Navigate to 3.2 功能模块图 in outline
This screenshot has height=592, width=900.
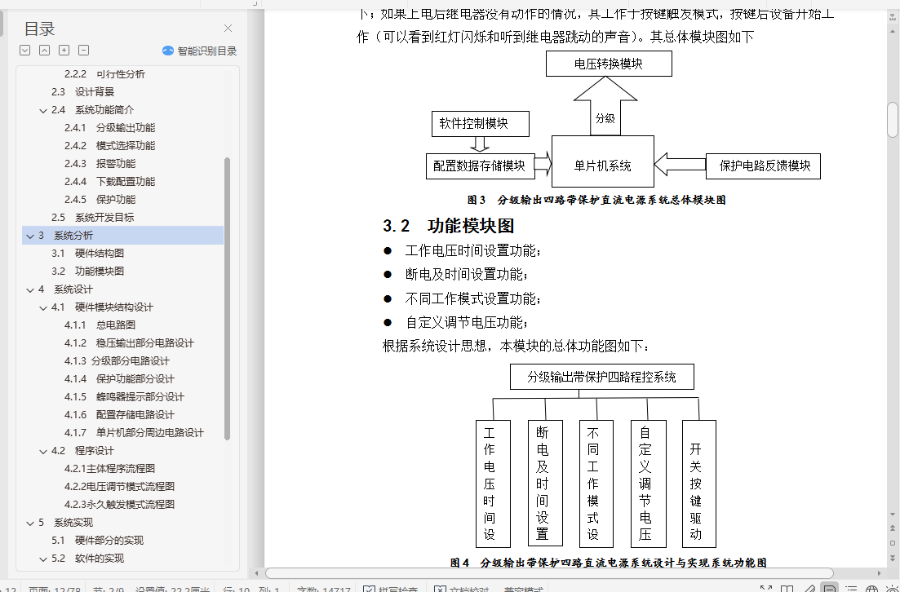pyautogui.click(x=87, y=271)
